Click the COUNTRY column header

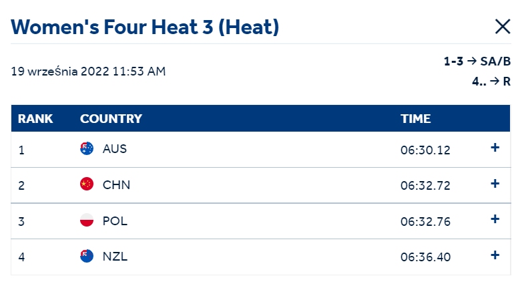pyautogui.click(x=111, y=119)
